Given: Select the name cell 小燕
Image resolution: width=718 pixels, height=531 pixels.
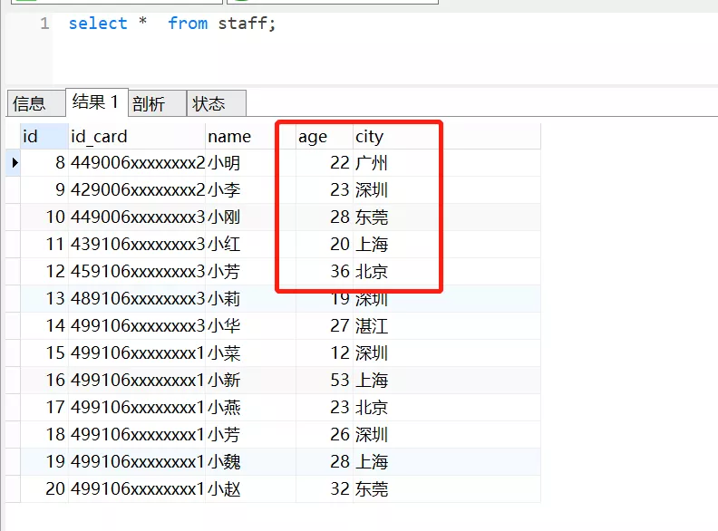Looking at the screenshot, I should tap(250, 408).
